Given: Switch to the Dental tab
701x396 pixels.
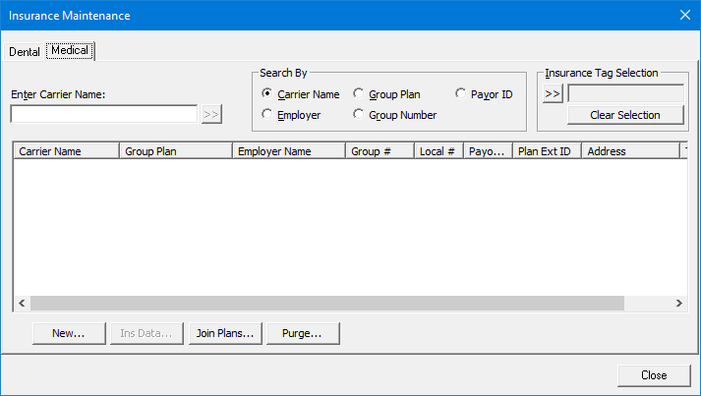Looking at the screenshot, I should click(x=25, y=51).
